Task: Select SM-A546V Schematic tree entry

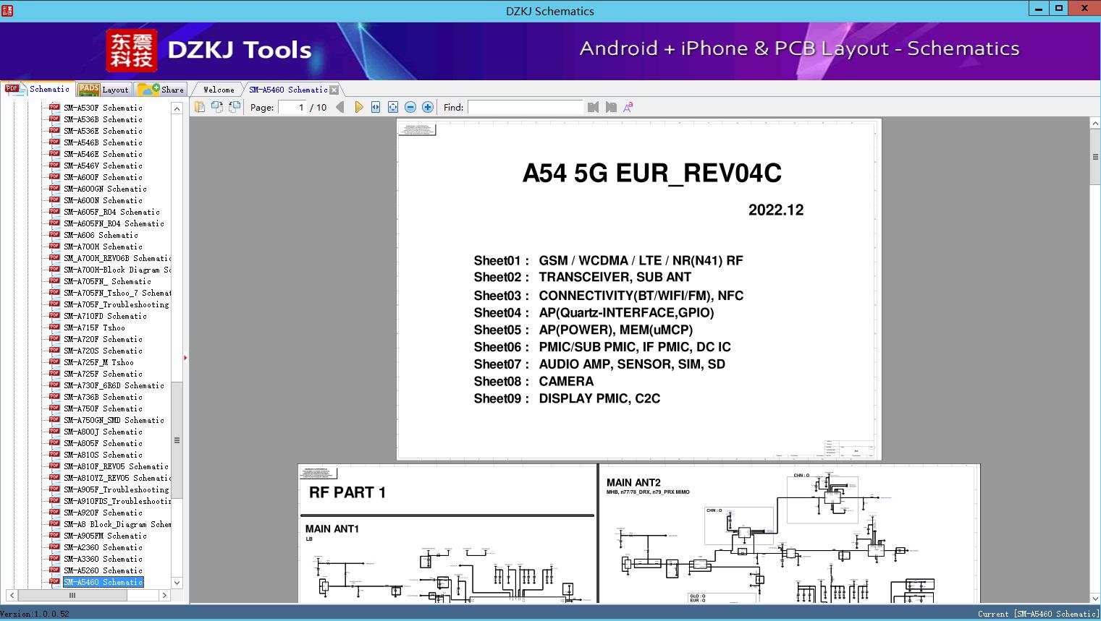Action: (x=103, y=166)
